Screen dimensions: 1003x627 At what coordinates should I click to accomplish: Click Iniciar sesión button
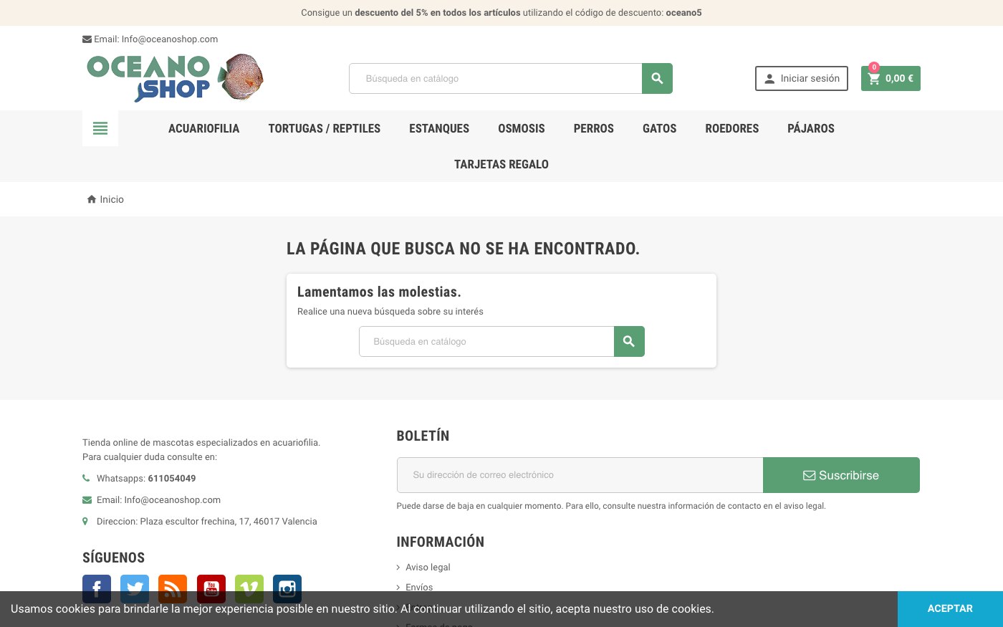coord(802,79)
